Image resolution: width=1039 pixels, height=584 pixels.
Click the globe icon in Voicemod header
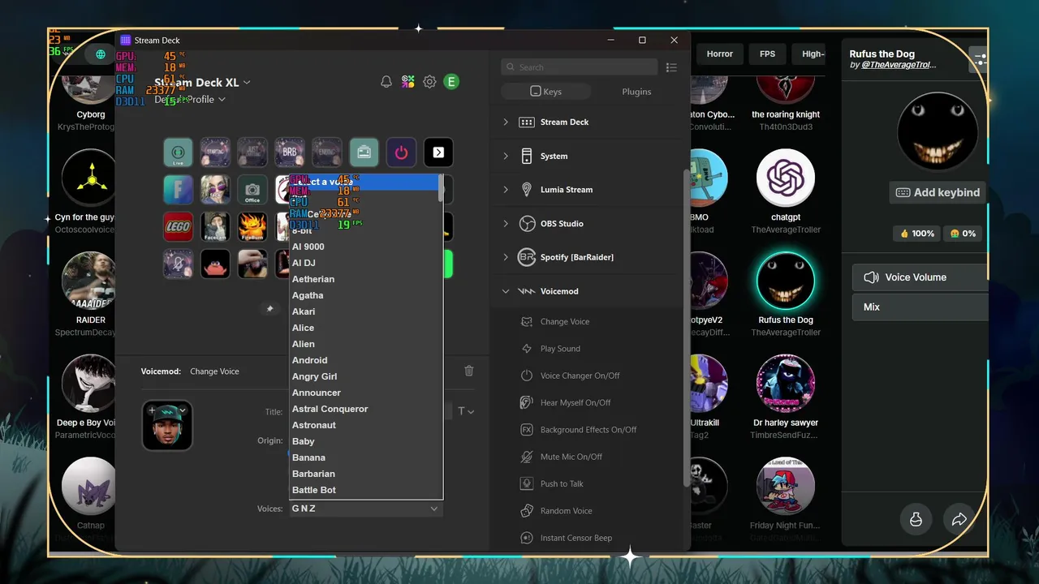pyautogui.click(x=101, y=54)
